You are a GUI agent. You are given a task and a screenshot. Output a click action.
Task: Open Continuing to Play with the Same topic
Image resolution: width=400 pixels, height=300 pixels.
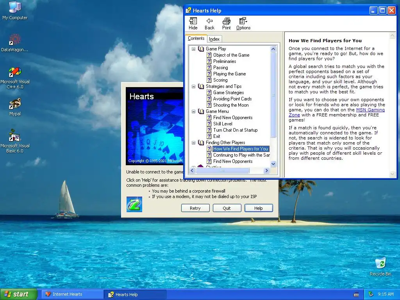click(x=241, y=155)
